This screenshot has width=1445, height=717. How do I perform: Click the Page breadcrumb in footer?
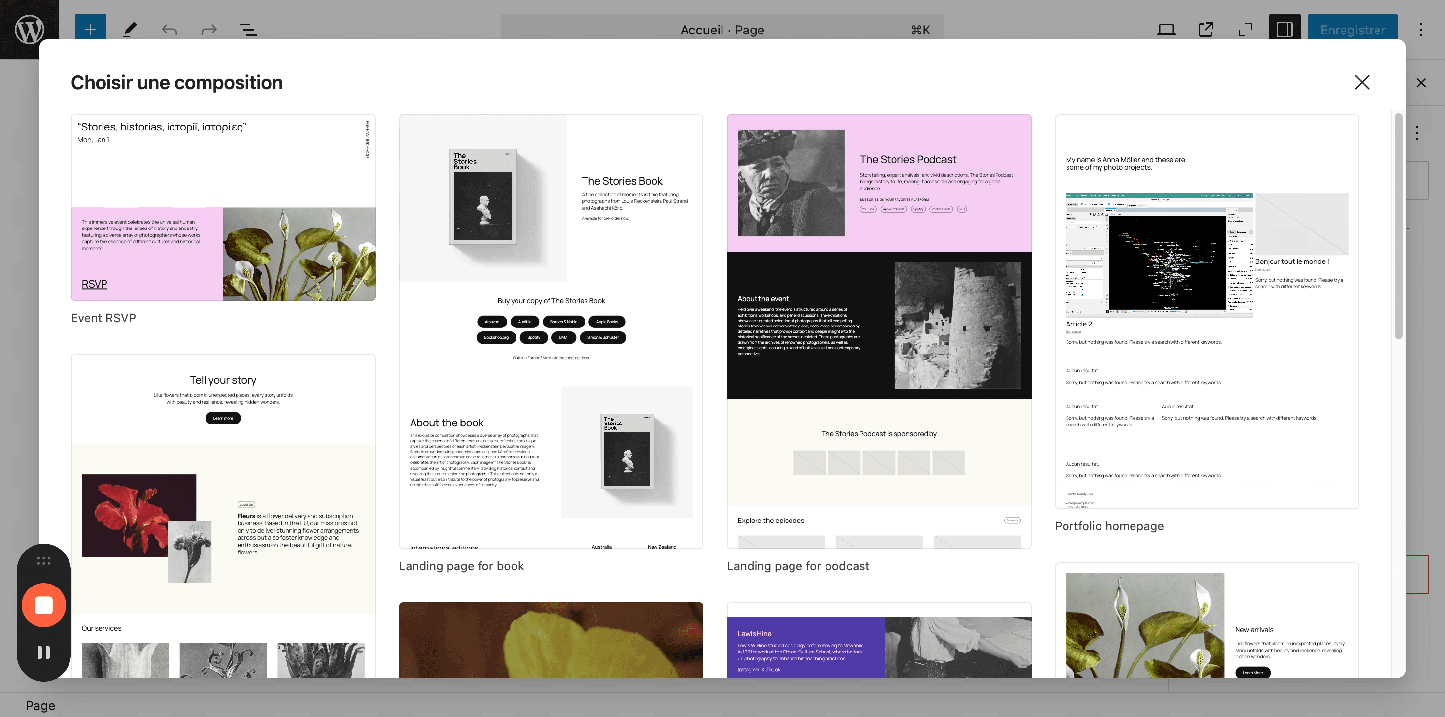(40, 705)
